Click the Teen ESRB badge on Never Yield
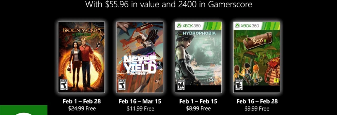The image size is (337, 115). (122, 85)
